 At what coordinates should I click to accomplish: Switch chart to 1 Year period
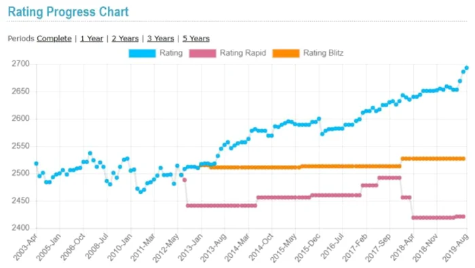coord(92,39)
